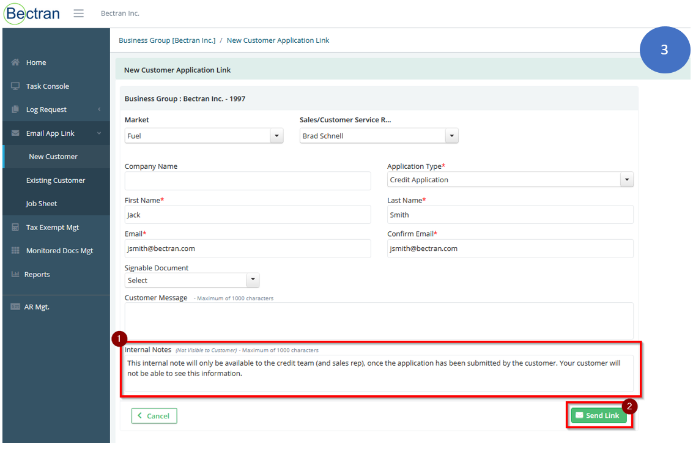This screenshot has width=693, height=449.
Task: Click the AR Mgt. money icon
Action: (x=15, y=306)
